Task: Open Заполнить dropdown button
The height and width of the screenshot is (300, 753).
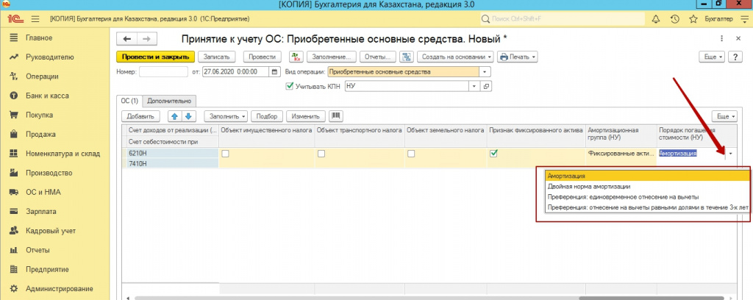Action: [226, 116]
